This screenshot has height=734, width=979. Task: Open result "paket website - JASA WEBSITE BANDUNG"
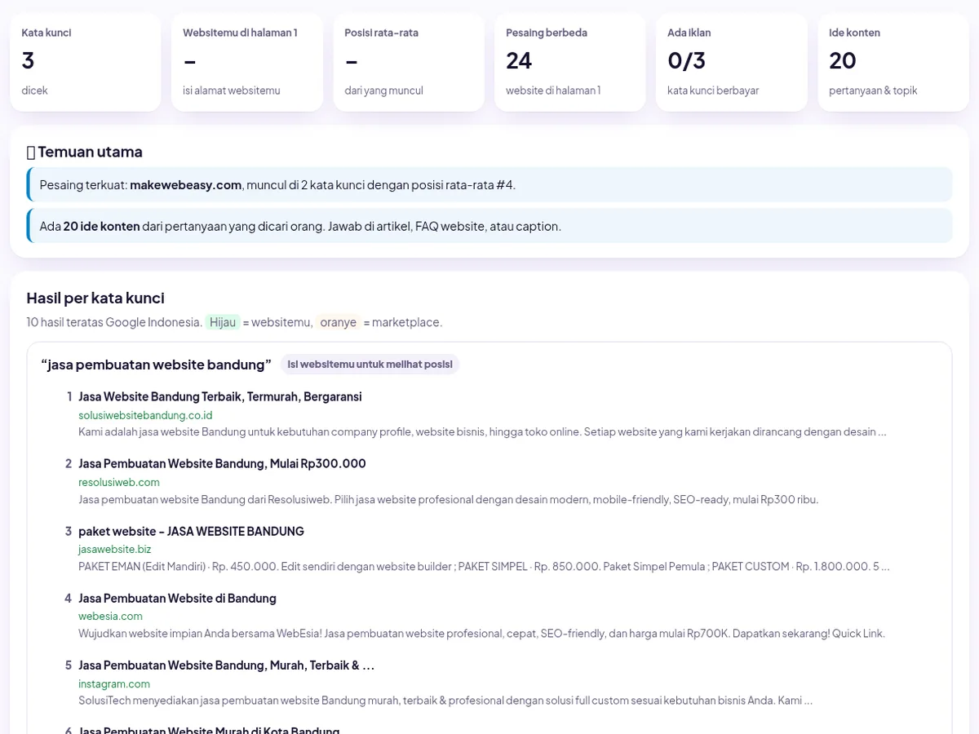click(191, 531)
